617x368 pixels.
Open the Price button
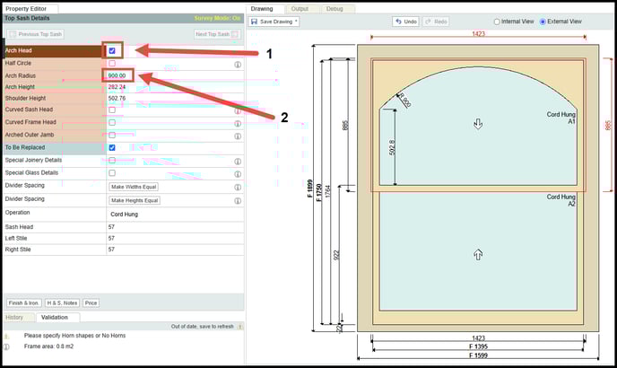pos(91,303)
